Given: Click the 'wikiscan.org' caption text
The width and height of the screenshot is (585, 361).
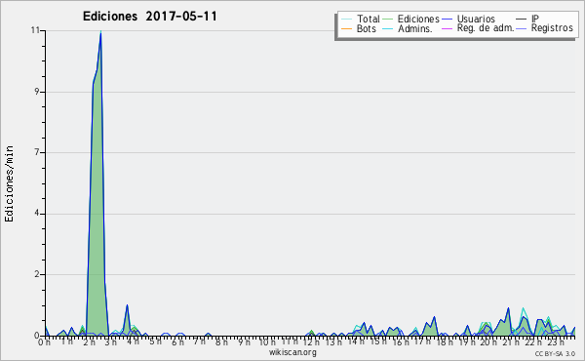Looking at the screenshot, I should point(292,352).
